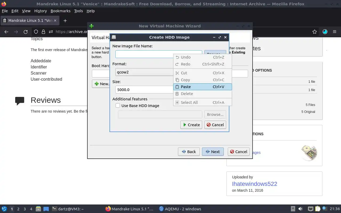The width and height of the screenshot is (341, 213).
Task: Open Firefox View menu
Action: (26, 11)
